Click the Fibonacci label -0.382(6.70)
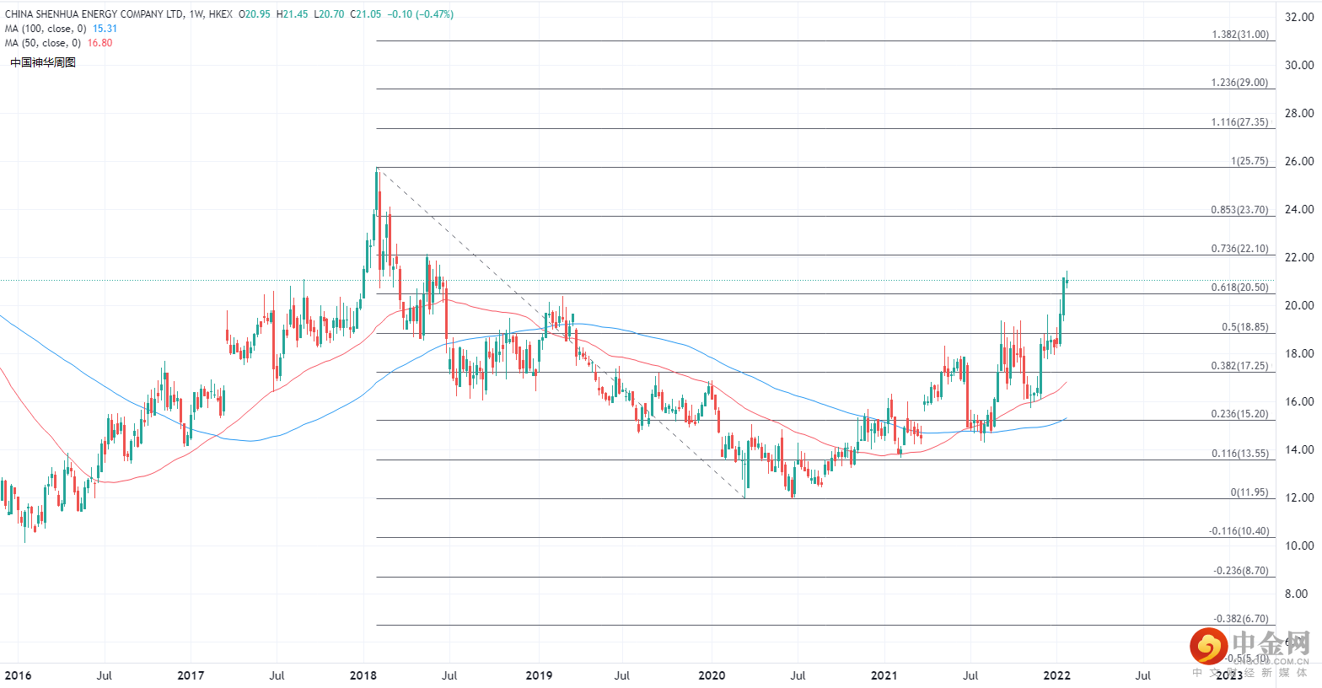 pos(1241,619)
